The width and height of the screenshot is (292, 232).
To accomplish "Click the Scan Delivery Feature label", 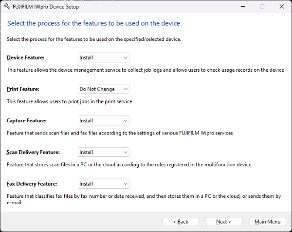I will [x=33, y=152].
